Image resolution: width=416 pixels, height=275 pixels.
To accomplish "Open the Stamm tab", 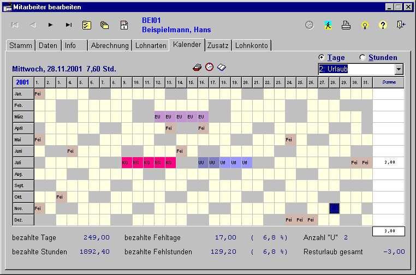I will pyautogui.click(x=21, y=46).
